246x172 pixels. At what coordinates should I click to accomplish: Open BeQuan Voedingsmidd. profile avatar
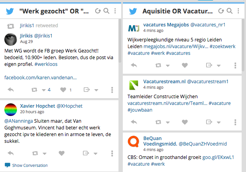tap(133, 141)
